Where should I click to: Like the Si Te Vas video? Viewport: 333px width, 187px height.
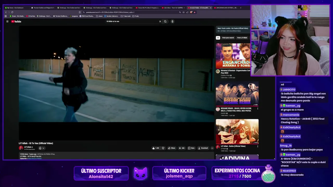156,148
